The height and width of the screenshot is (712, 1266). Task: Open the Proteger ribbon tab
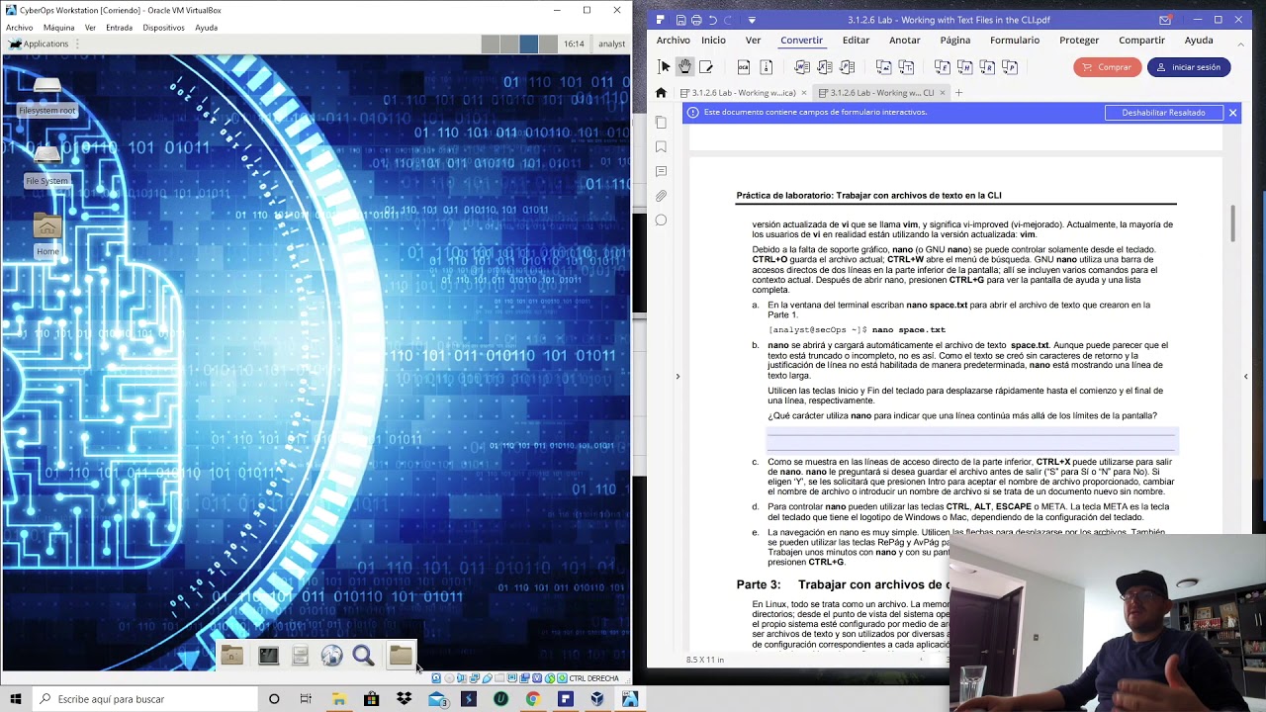click(1079, 41)
